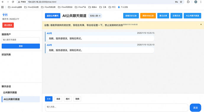Viewport: 204px width, 112px height.
Task: Click the 好友列表 heading
Action: [x=6, y=55]
